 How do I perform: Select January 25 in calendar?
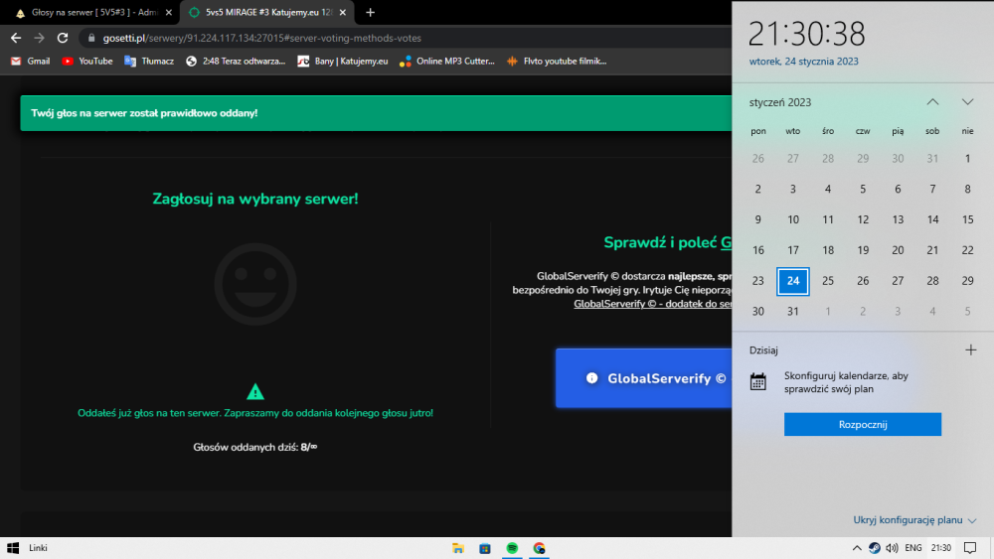coord(828,281)
